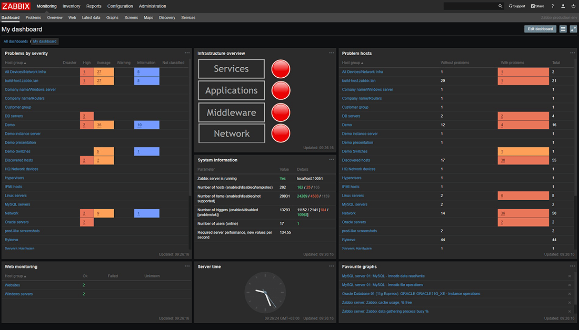Open the user profile icon
Image resolution: width=579 pixels, height=330 pixels.
[563, 6]
